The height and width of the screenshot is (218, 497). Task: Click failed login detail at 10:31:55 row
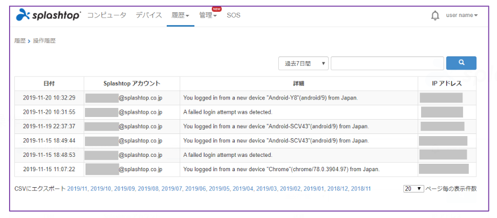tap(228, 112)
